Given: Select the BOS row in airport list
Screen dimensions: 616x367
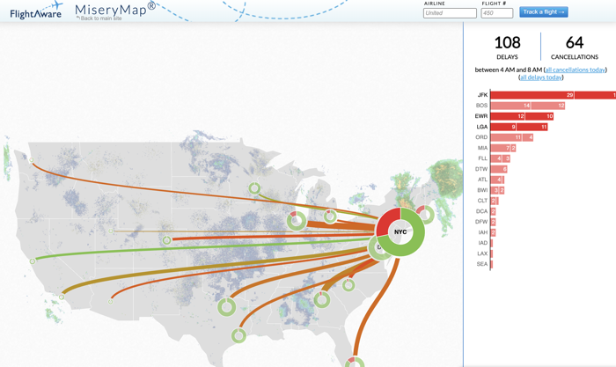Looking at the screenshot, I should pos(482,106).
